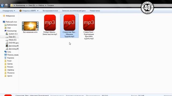Screen dimensions: 172x96
Task: Click the Media (E:) drive icon
Action: [7, 40]
